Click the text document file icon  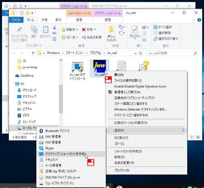[x=121, y=66]
